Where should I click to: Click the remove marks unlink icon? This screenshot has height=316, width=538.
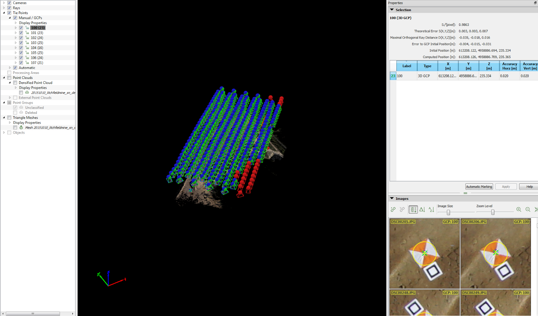coord(402,210)
